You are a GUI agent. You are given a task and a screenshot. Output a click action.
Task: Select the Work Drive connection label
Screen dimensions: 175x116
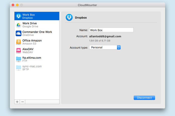(30, 23)
